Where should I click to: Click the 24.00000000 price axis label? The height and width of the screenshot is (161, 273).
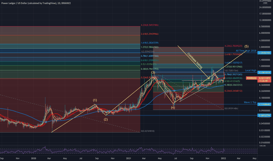(265, 7)
